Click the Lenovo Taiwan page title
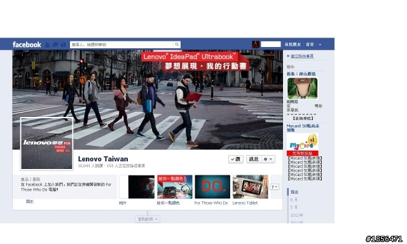This screenshot has width=407, height=244. [x=103, y=159]
